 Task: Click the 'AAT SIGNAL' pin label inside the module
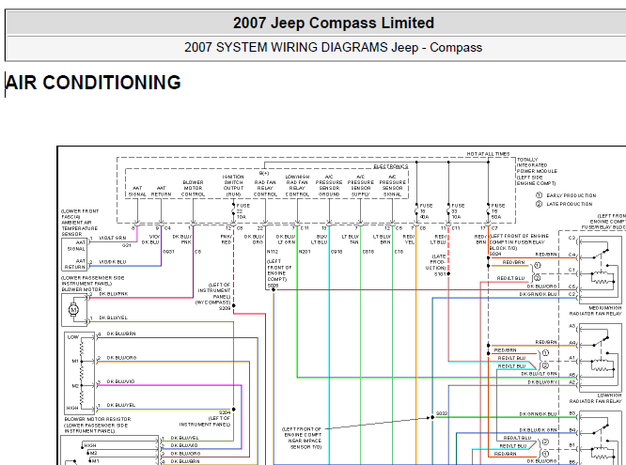137,192
